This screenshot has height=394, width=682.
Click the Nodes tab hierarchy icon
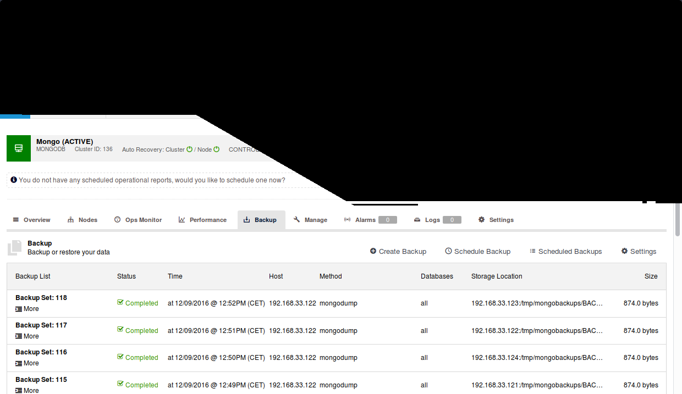pyautogui.click(x=70, y=220)
